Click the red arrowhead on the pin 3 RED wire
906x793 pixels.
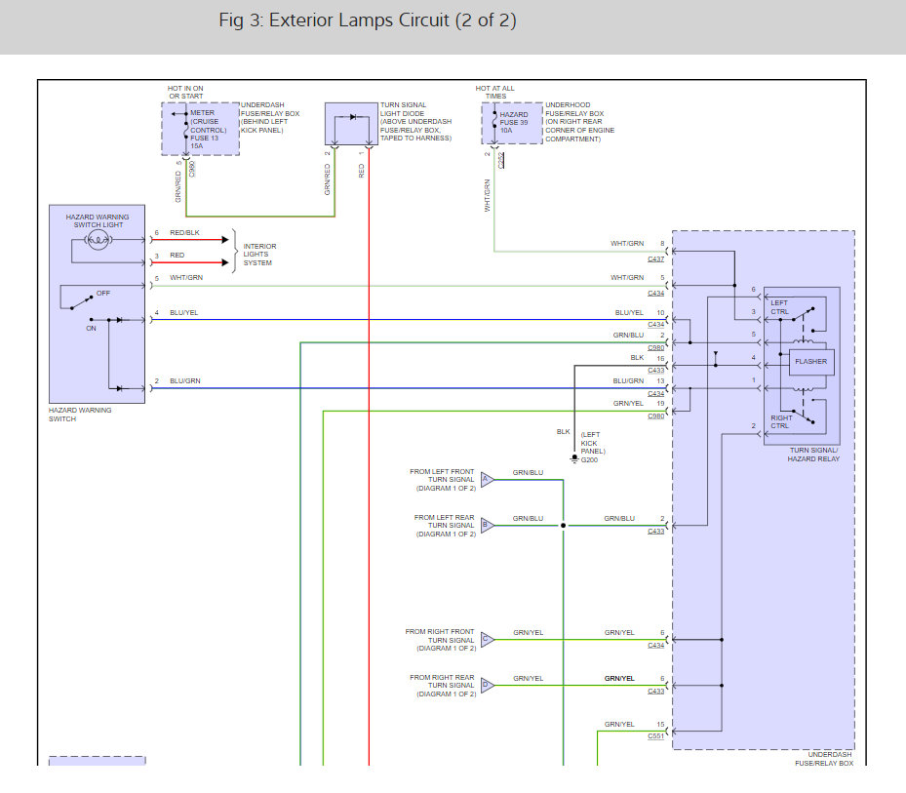click(x=225, y=262)
